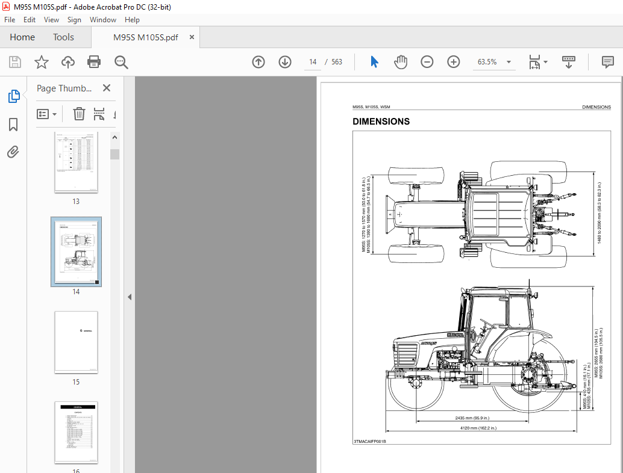Close the M95S M105S.pdf tab
Image resolution: width=623 pixels, height=473 pixels.
coord(192,37)
